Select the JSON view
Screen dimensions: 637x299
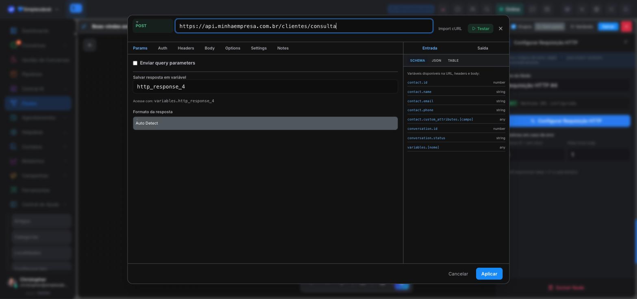pos(436,60)
